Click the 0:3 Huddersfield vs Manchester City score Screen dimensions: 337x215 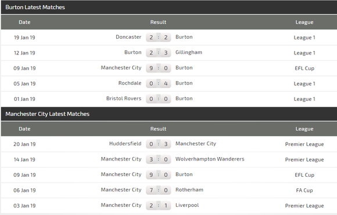[159, 144]
